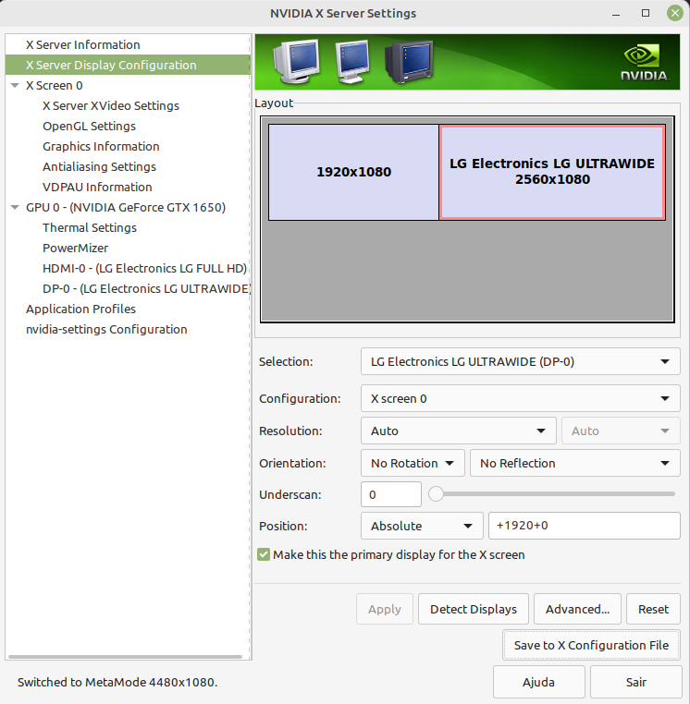Select HDMI-0 LG FULL HD entry
Image resolution: width=690 pixels, height=704 pixels.
point(144,269)
